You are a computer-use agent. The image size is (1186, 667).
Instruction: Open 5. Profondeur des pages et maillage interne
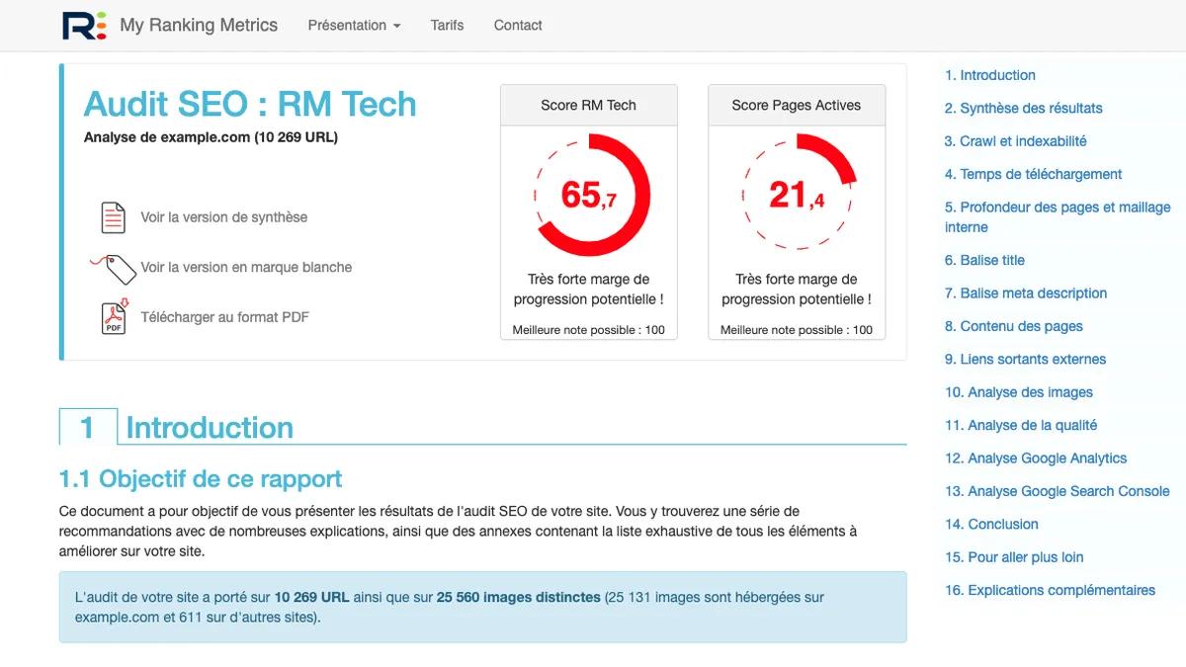[x=1058, y=217]
